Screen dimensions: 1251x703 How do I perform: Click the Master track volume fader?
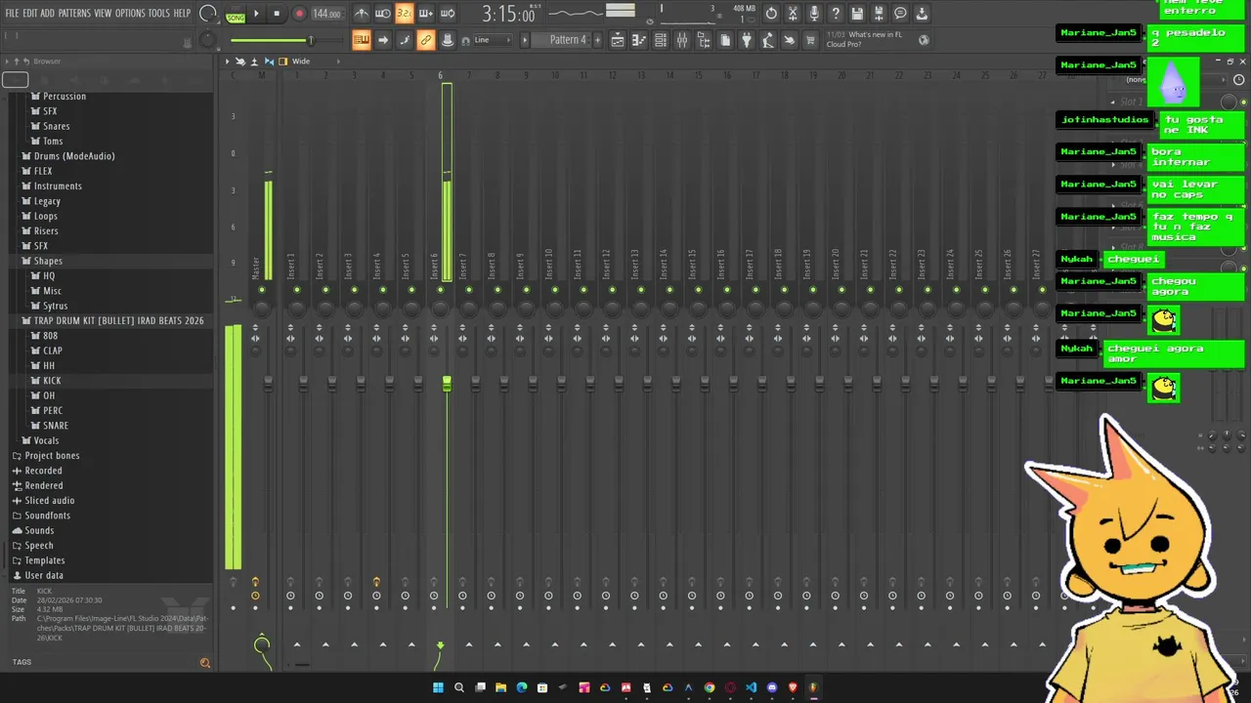(268, 384)
